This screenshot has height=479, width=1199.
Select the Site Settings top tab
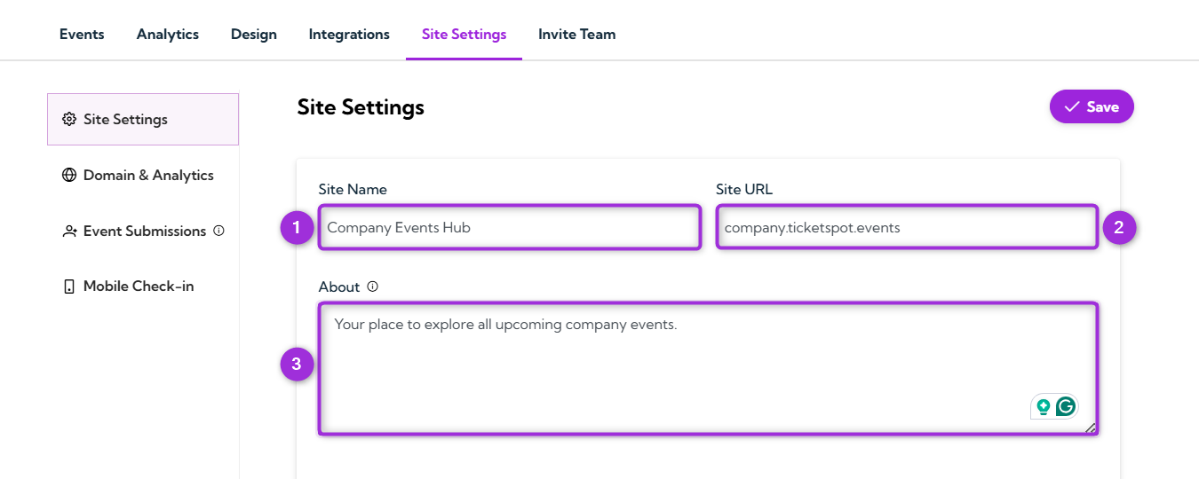click(464, 35)
